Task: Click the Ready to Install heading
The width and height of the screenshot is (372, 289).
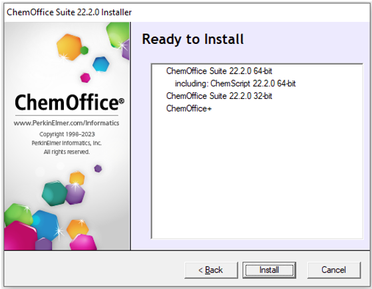Action: pos(192,39)
